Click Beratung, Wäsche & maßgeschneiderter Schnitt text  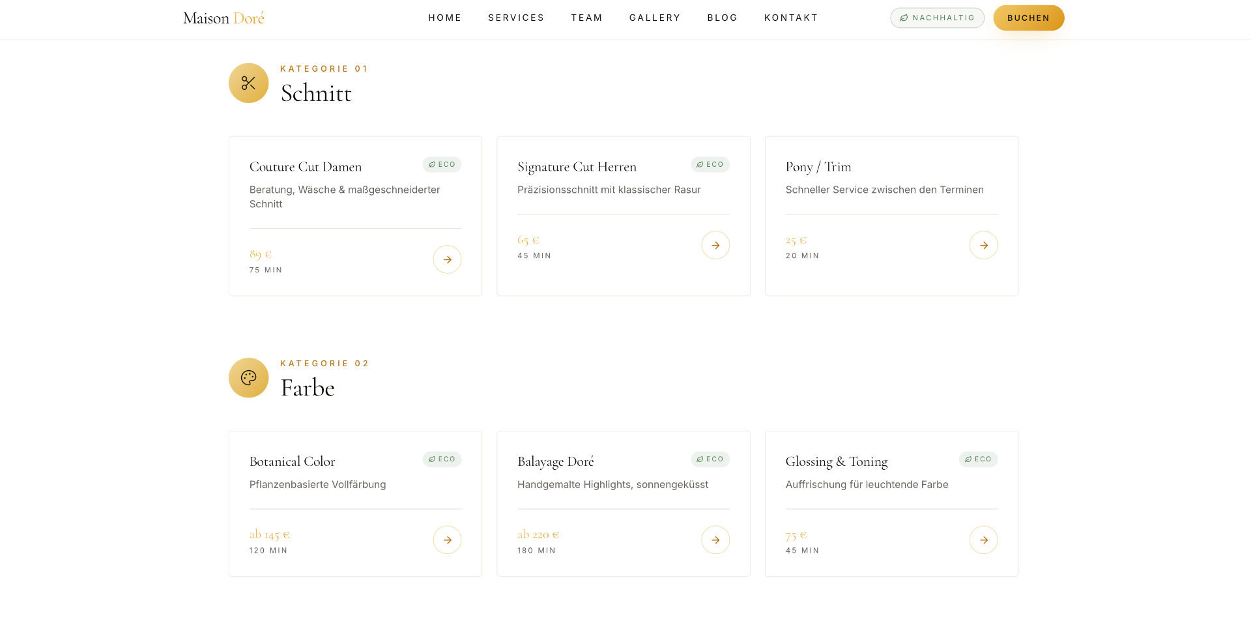345,197
